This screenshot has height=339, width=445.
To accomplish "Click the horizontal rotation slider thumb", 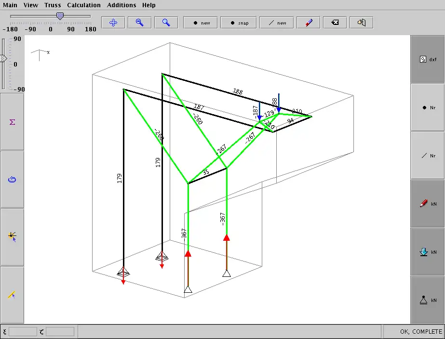I will tap(60, 16).
